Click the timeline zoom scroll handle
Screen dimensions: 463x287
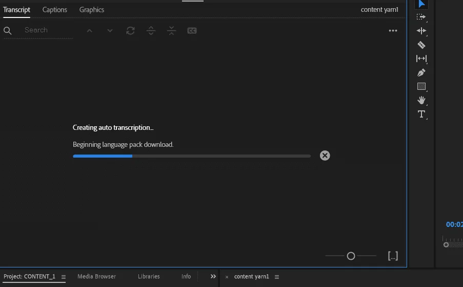pos(446,245)
